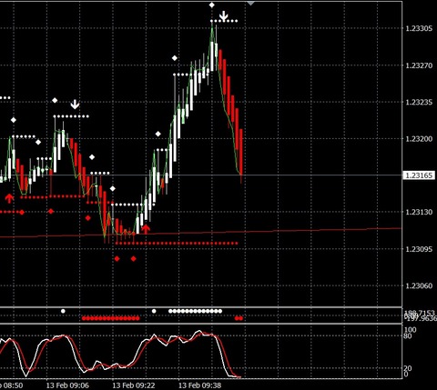The width and height of the screenshot is (437, 390).
Task: Click the 80 level on the oscillator scale
Action: click(x=408, y=336)
